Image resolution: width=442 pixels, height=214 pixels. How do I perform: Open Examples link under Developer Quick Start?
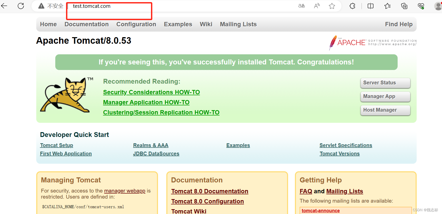coord(238,145)
